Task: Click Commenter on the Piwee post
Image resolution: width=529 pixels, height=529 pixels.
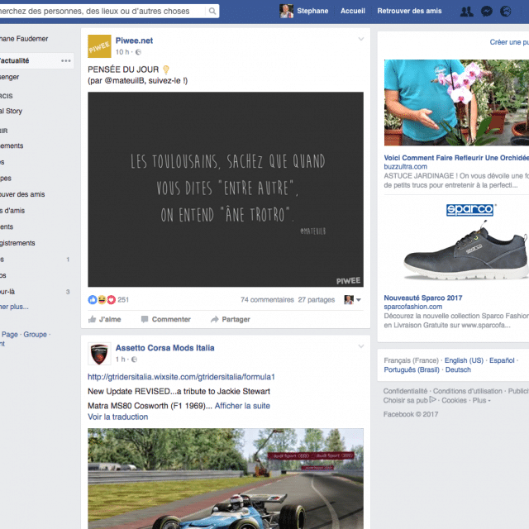Action: [x=165, y=319]
